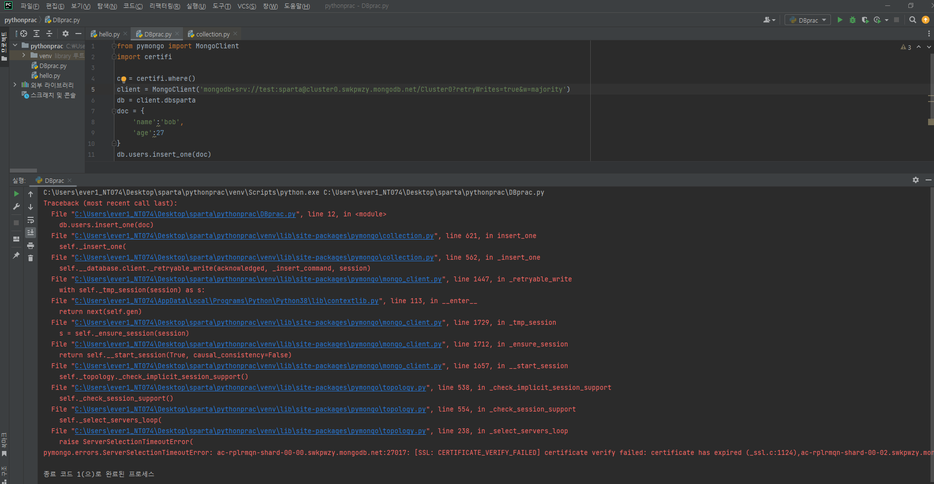Click the restore layout icon in run panel

pos(16,239)
